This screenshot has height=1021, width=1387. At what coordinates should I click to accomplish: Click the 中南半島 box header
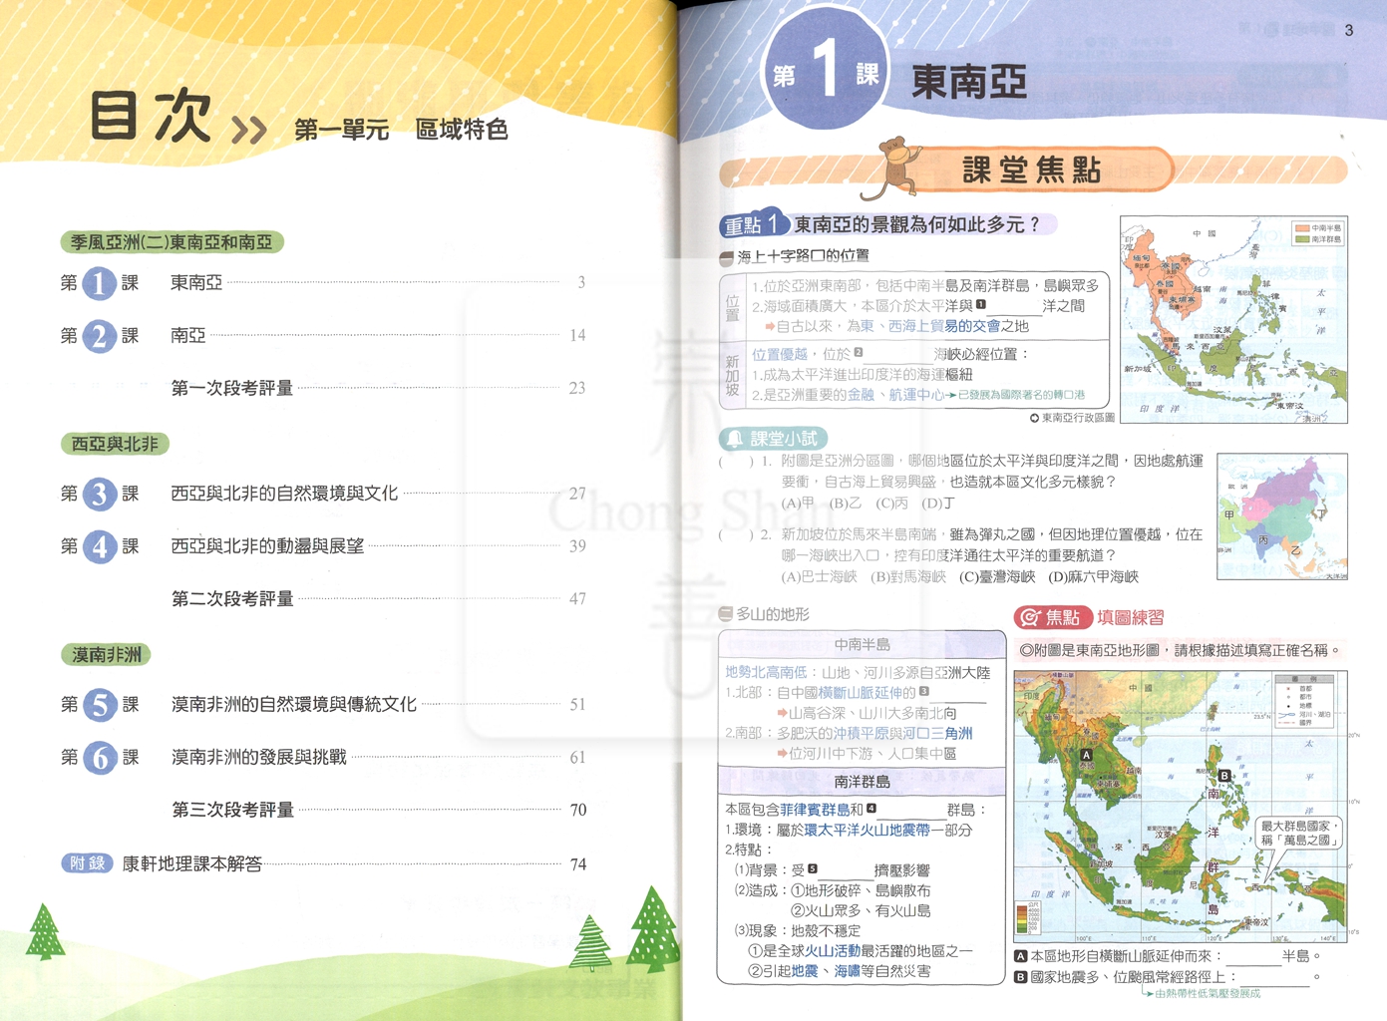(x=862, y=644)
